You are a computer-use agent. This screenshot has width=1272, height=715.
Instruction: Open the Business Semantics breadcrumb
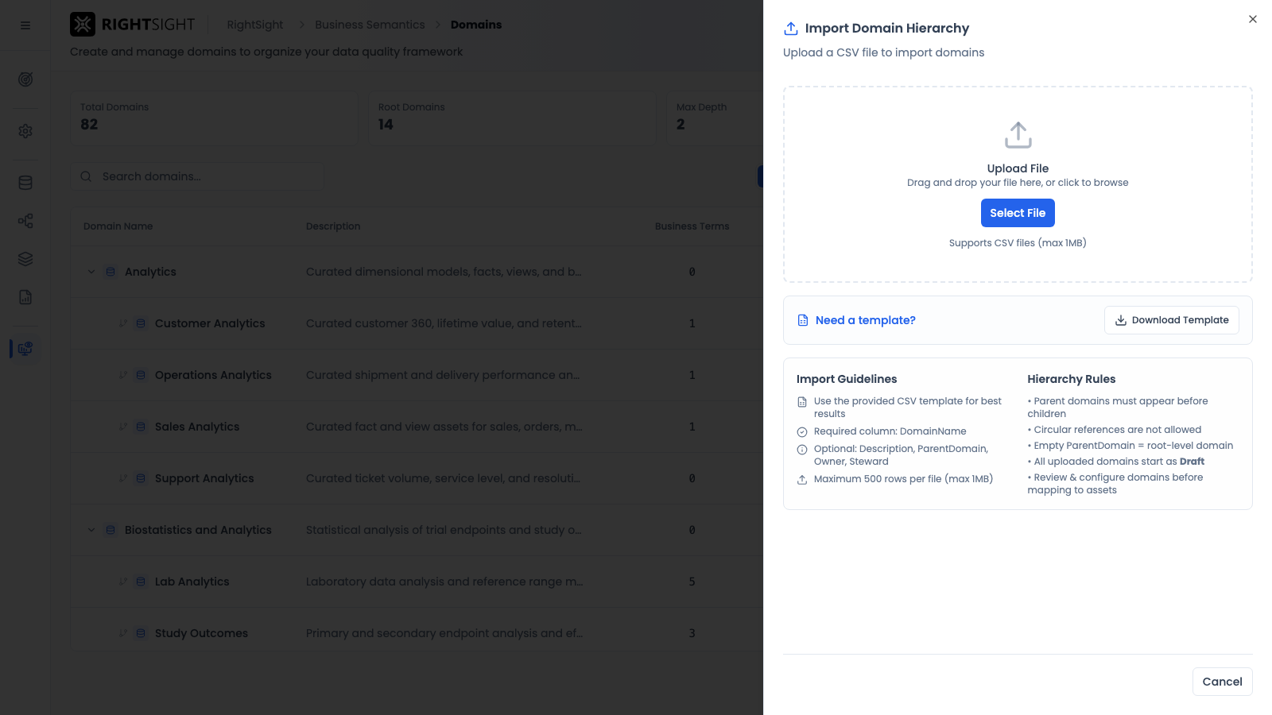370,25
